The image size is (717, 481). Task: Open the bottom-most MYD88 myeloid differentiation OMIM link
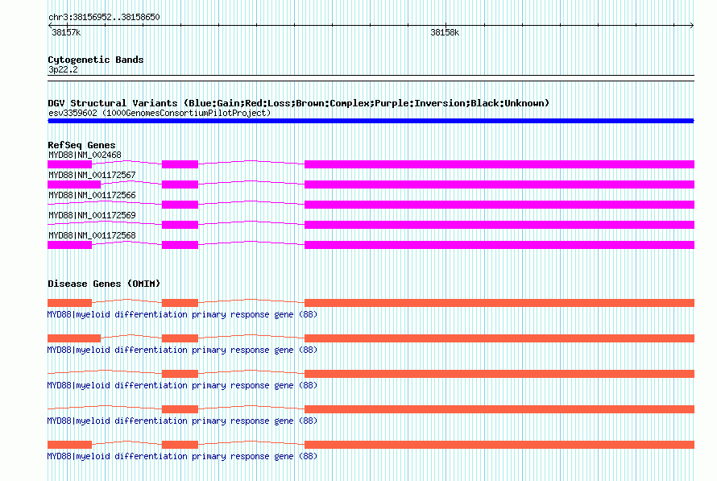(x=182, y=456)
